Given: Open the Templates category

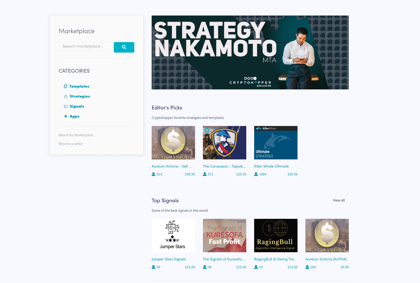Looking at the screenshot, I should (x=79, y=86).
